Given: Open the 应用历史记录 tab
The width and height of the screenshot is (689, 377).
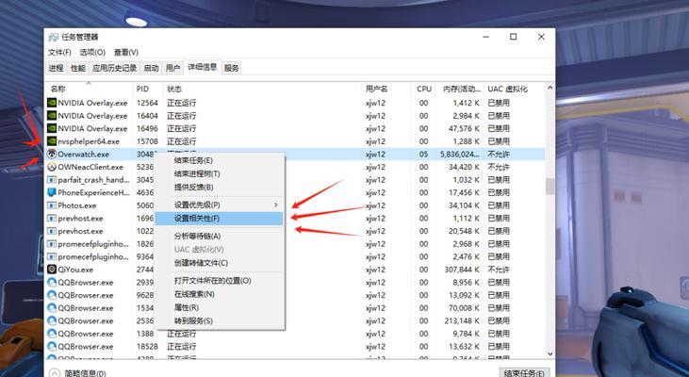Looking at the screenshot, I should pos(115,68).
